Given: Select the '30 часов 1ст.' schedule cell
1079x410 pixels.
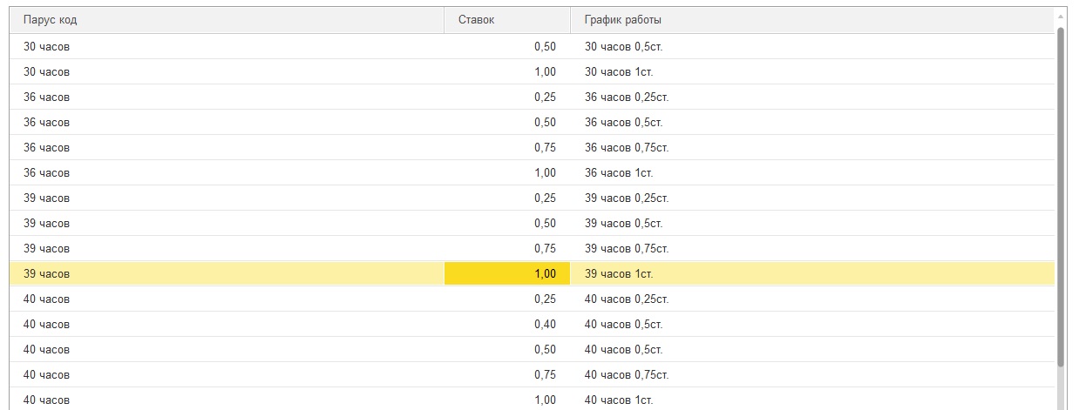Looking at the screenshot, I should [619, 71].
